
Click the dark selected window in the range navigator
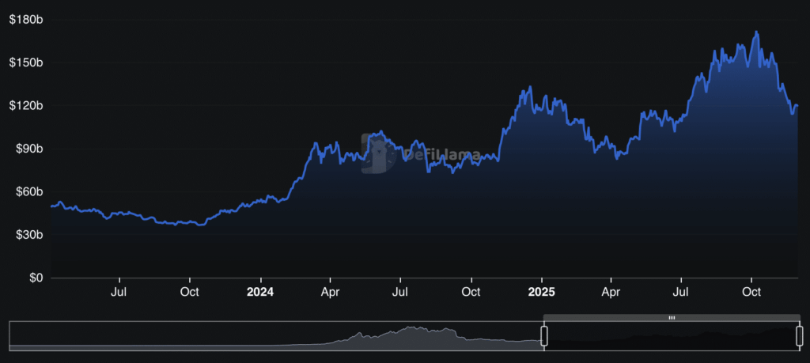tap(671, 337)
